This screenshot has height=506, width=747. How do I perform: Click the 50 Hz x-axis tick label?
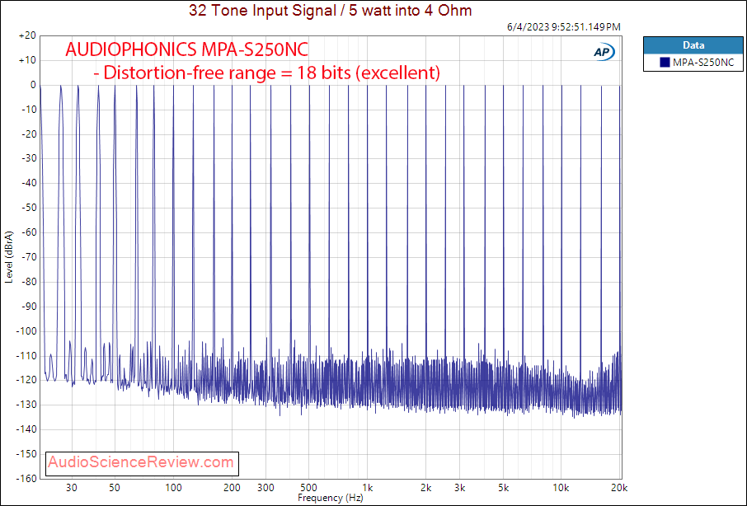click(115, 488)
